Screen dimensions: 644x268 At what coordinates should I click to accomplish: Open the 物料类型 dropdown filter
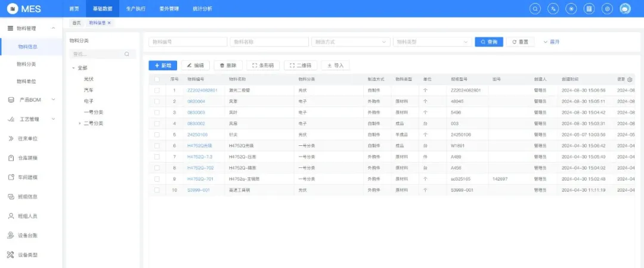432,42
